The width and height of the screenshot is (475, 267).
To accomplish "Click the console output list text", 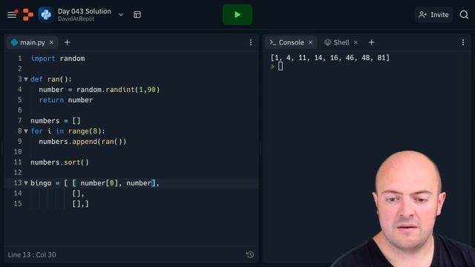I will tap(330, 58).
